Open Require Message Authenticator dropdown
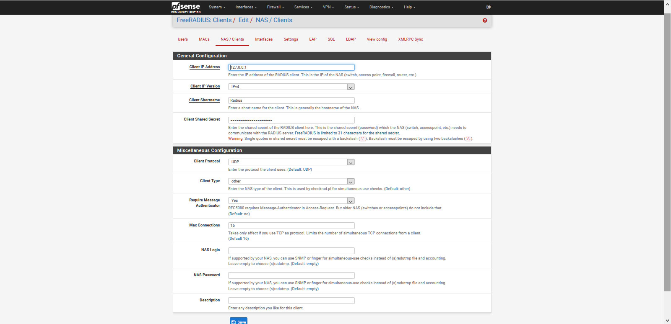Image resolution: width=671 pixels, height=324 pixels. (x=291, y=201)
